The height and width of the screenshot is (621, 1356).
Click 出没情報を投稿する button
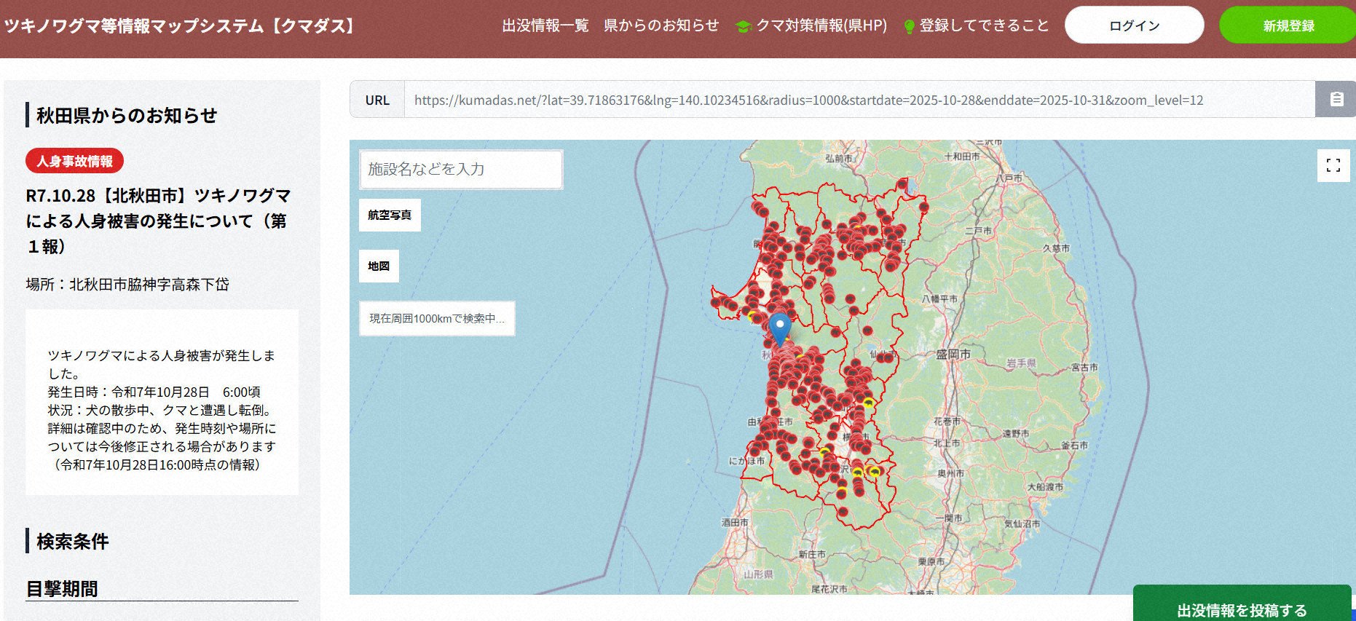pyautogui.click(x=1242, y=609)
